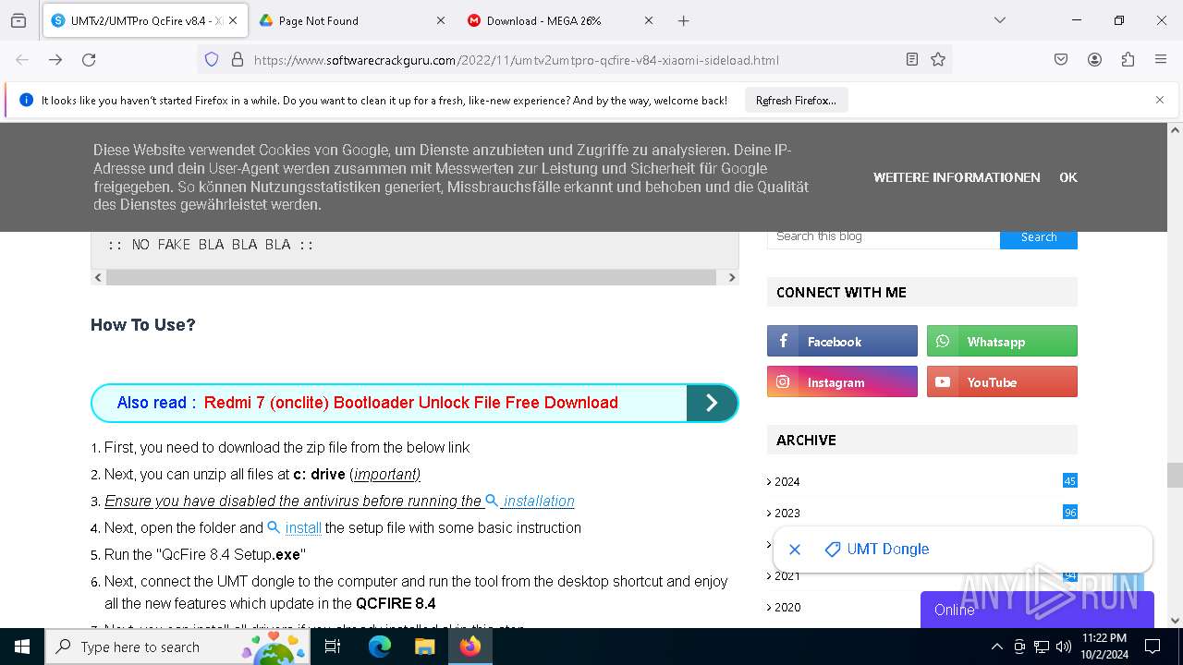
Task: Open a new browser tab
Action: coord(684,20)
